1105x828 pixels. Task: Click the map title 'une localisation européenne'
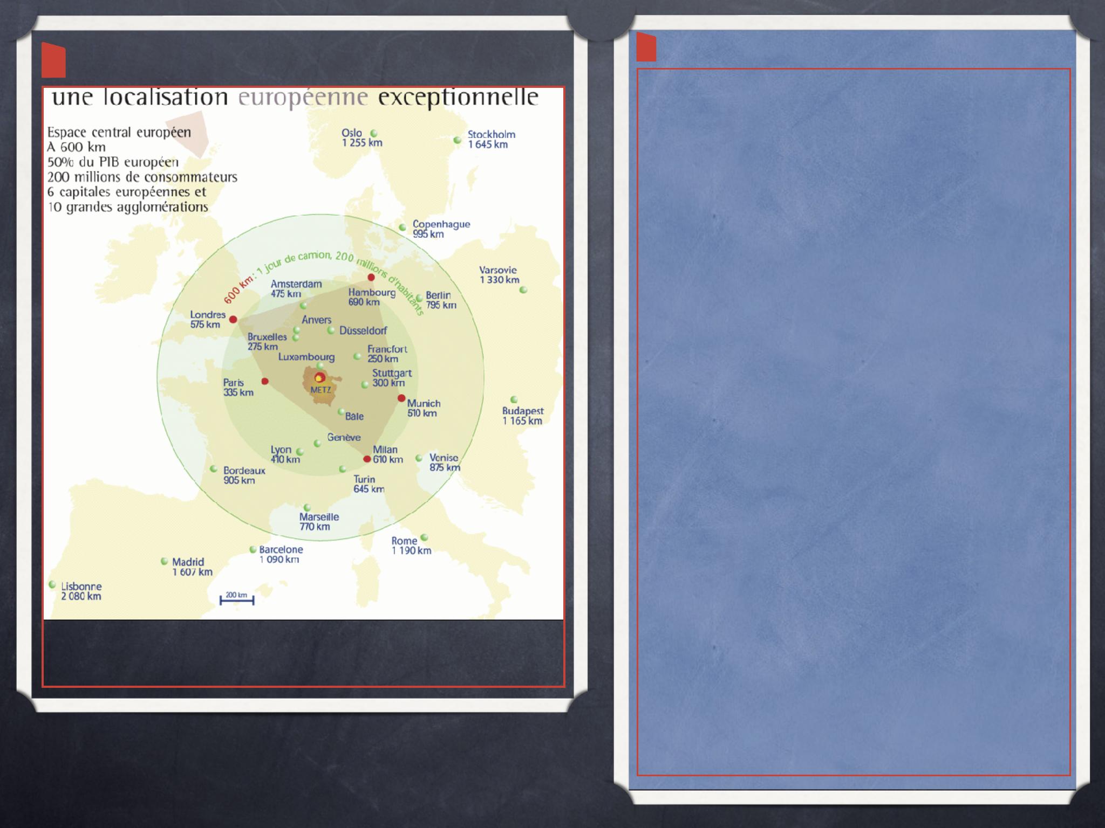point(295,98)
